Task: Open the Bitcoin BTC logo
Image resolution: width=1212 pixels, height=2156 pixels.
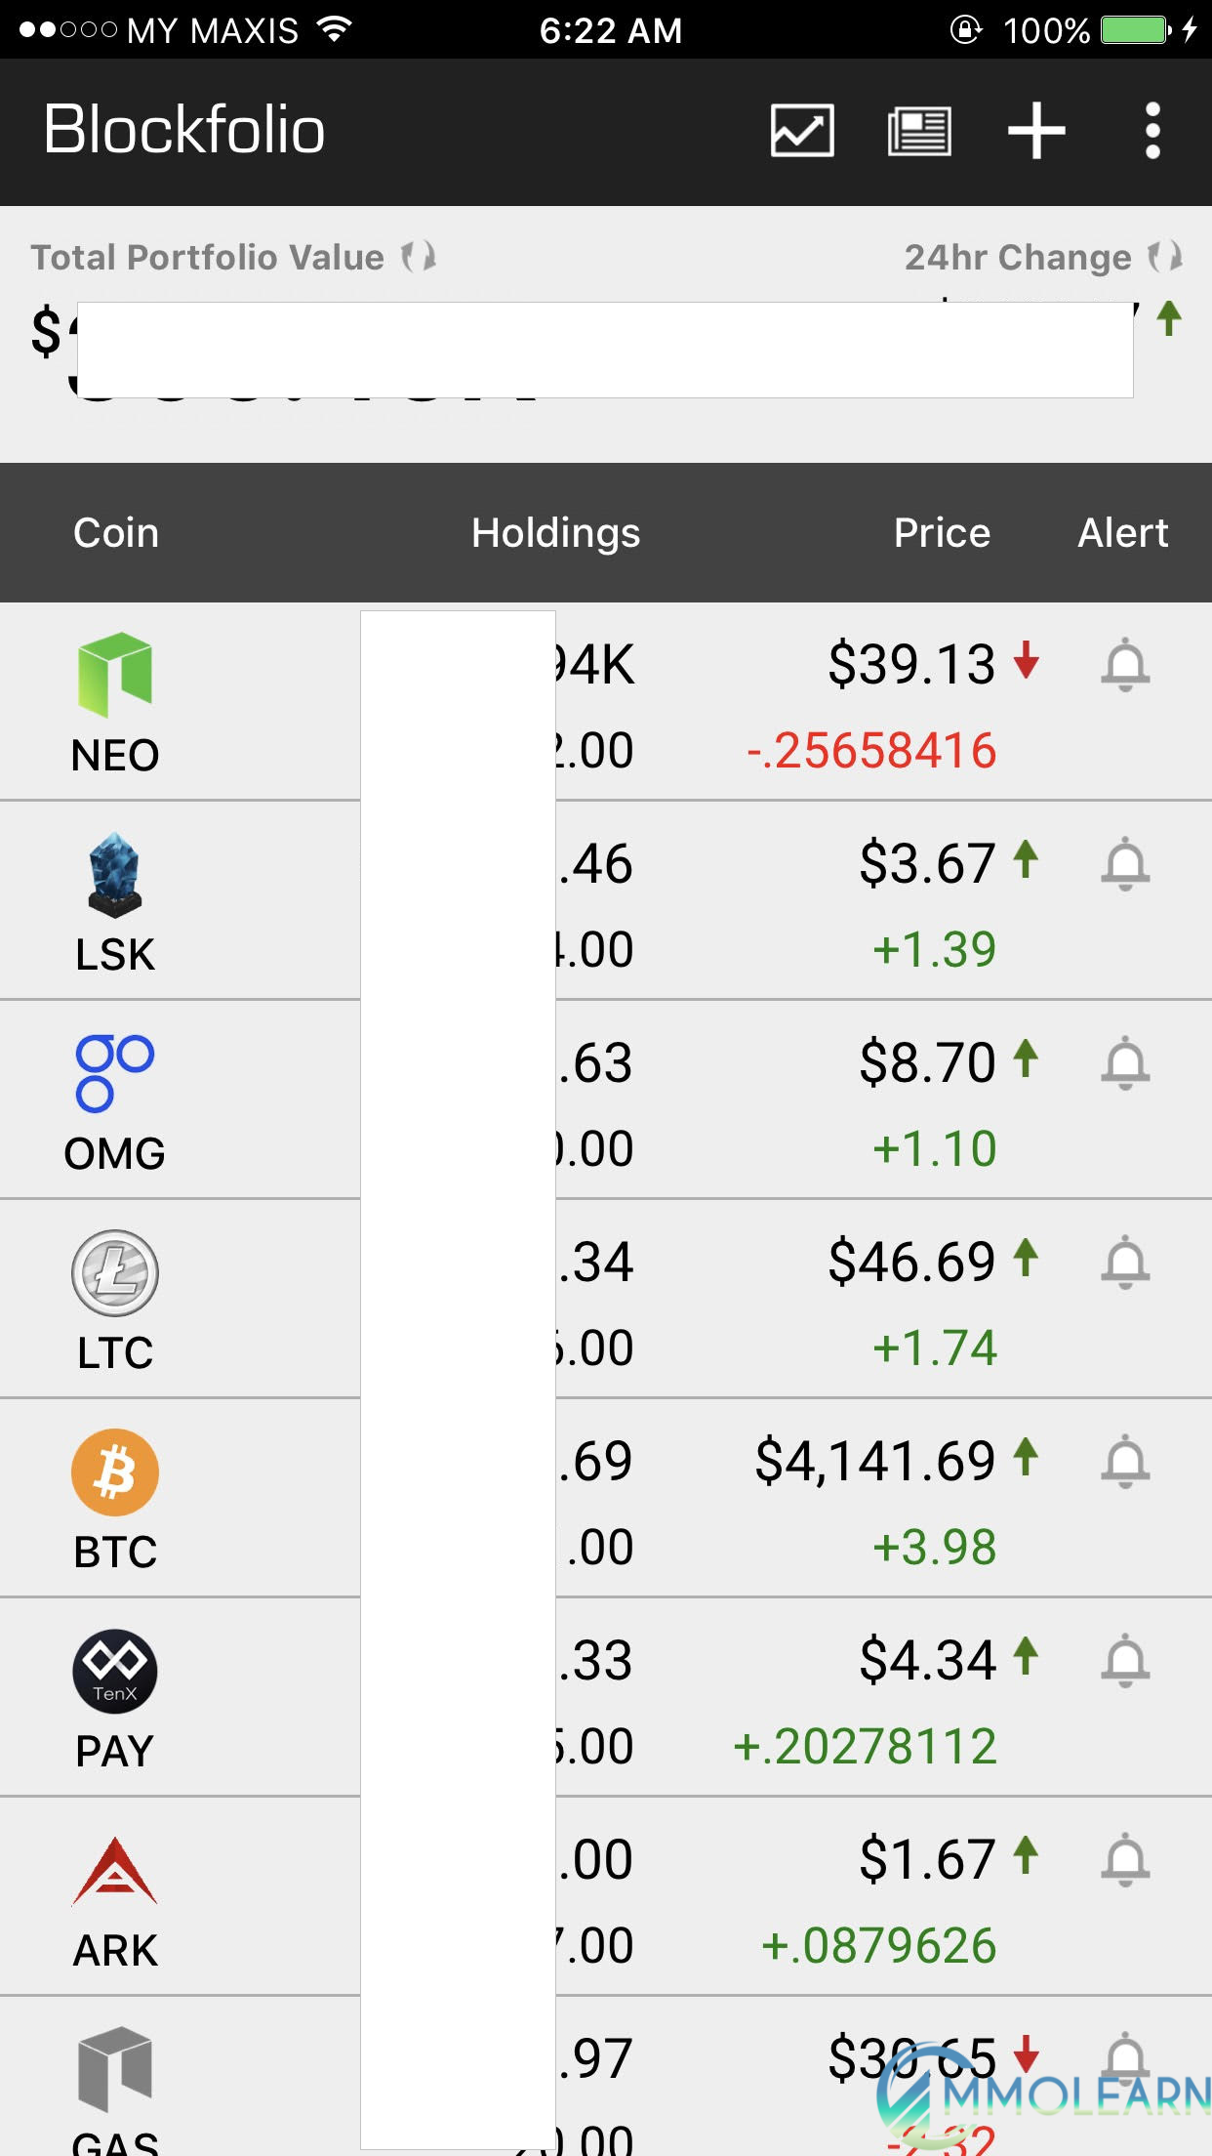Action: 115,1472
